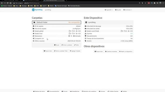Image resolution: width=165 pixels, height=92 pixels.
Task: Reload the page with the browser refresh icon
Action: pyautogui.click(x=7, y=3)
